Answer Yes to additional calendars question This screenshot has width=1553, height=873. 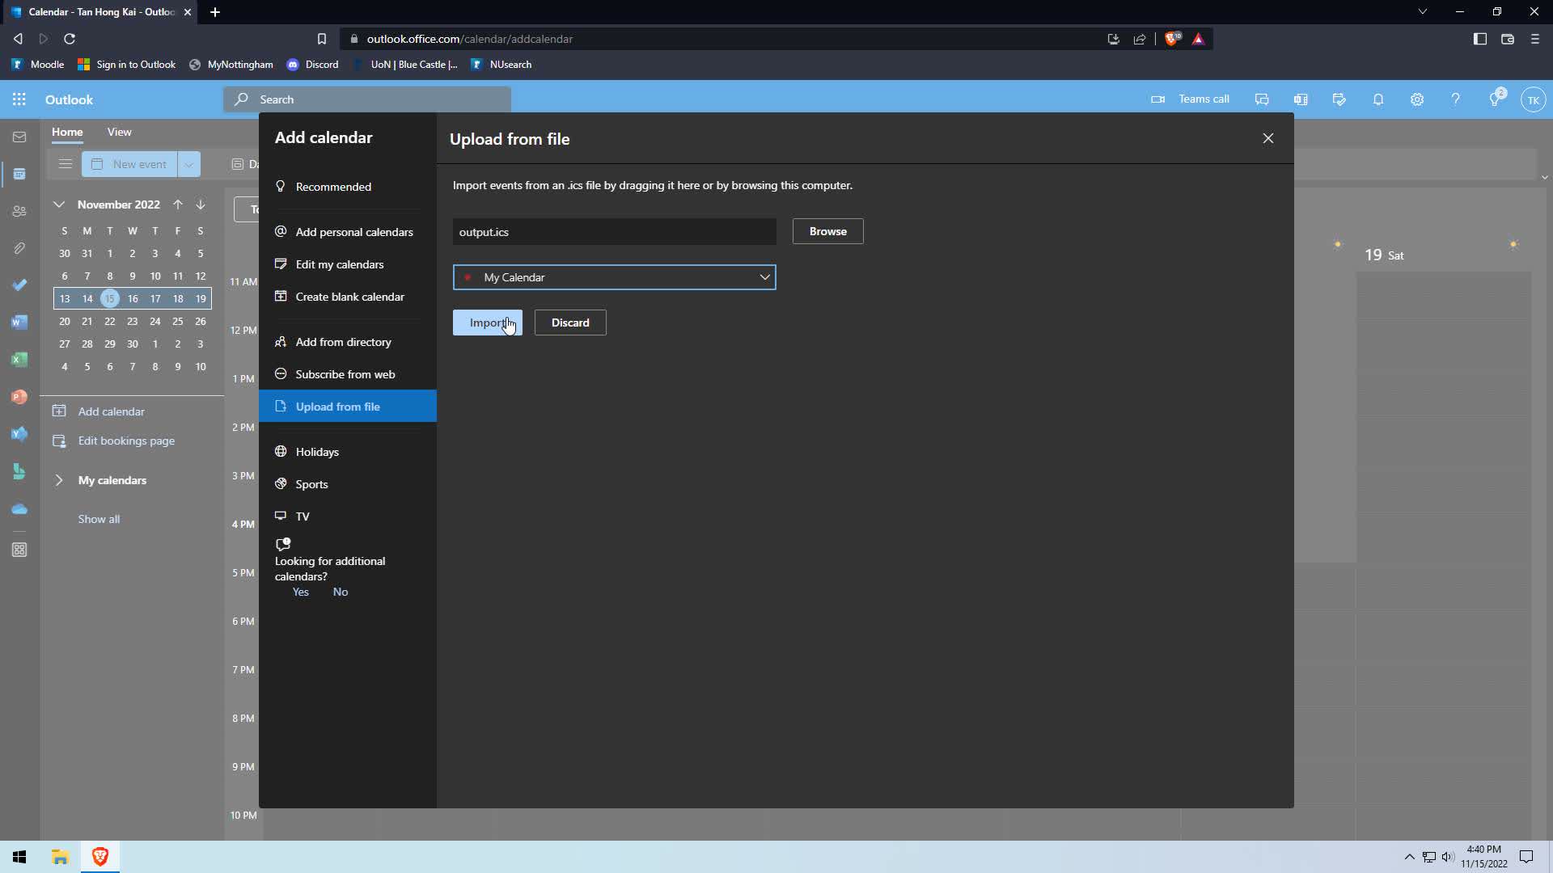point(301,593)
